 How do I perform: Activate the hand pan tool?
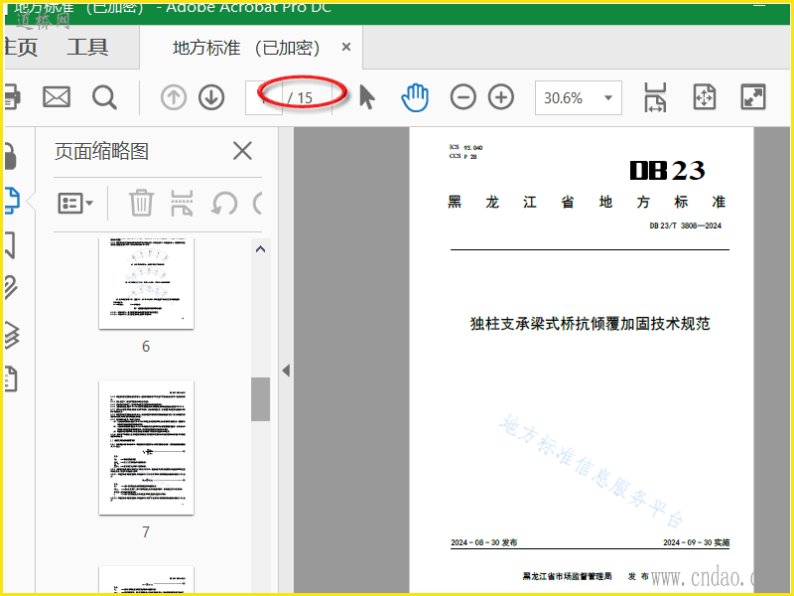tap(415, 97)
